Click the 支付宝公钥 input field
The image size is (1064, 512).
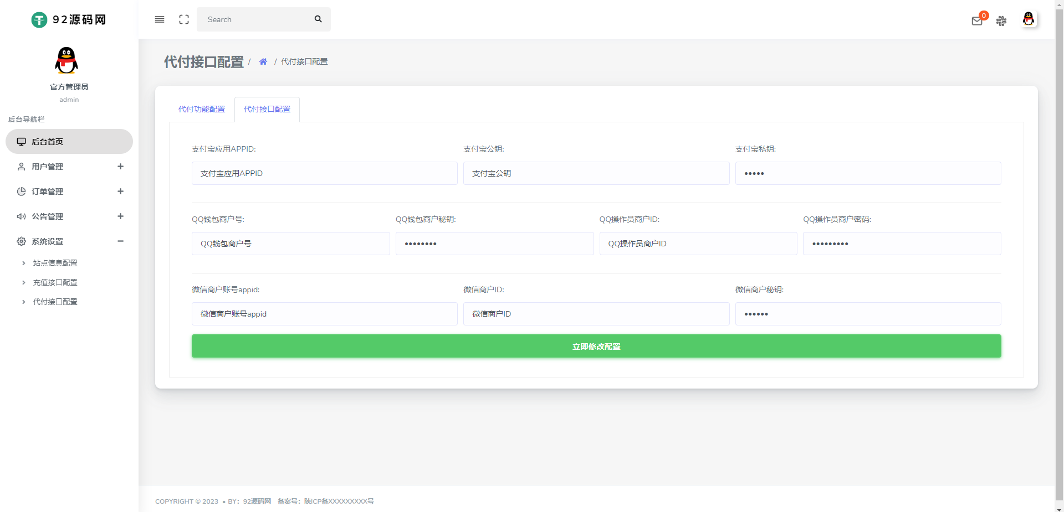pyautogui.click(x=596, y=173)
